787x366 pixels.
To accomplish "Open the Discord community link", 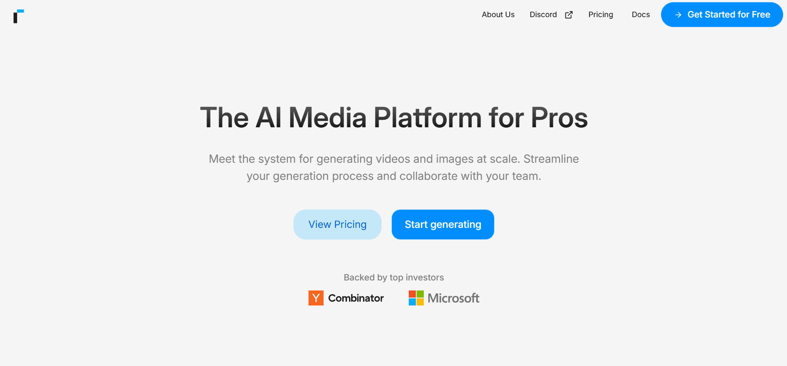I will [x=543, y=15].
